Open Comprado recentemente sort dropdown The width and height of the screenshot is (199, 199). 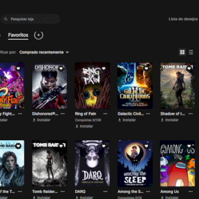[44, 52]
